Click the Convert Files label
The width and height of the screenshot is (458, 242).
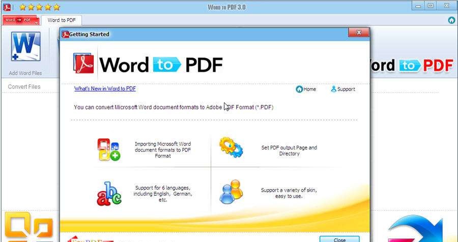pos(24,87)
